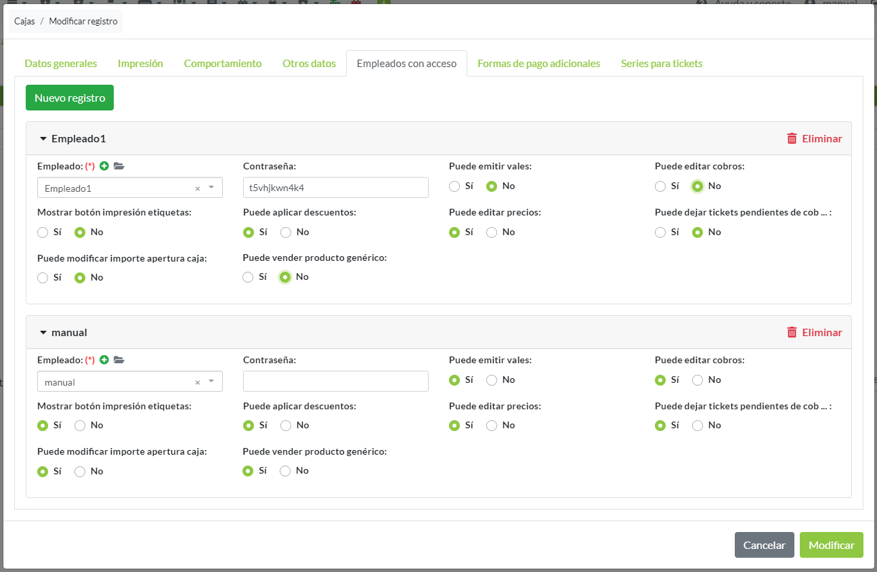Image resolution: width=877 pixels, height=572 pixels.
Task: Click the Cancelar button
Action: coord(764,545)
